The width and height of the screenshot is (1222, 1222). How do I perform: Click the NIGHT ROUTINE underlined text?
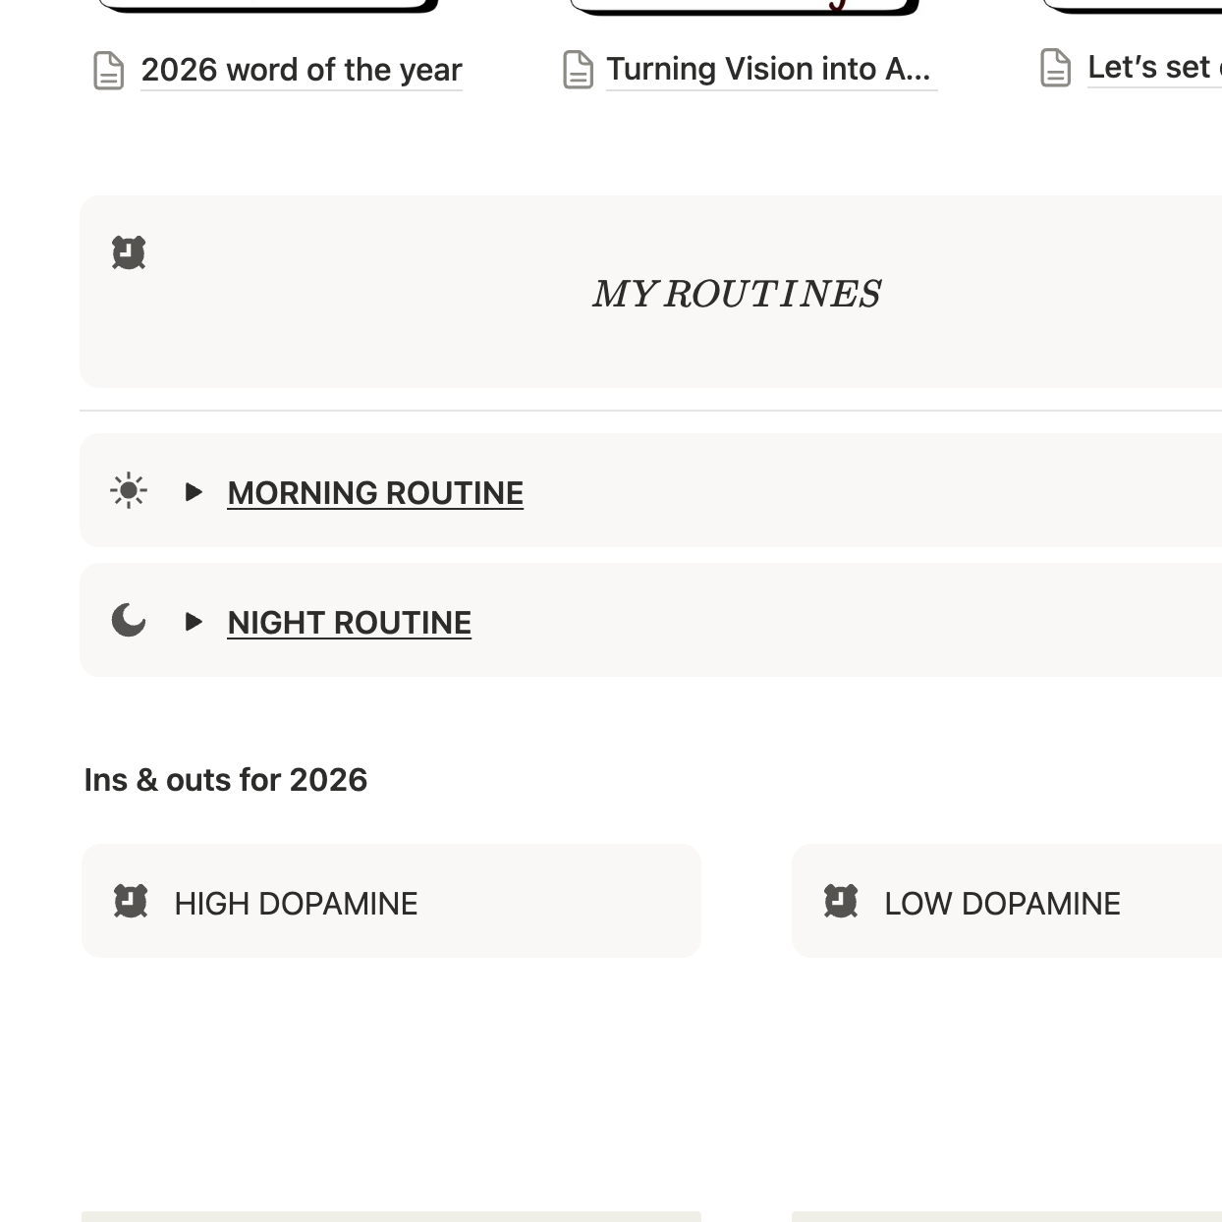(x=350, y=623)
